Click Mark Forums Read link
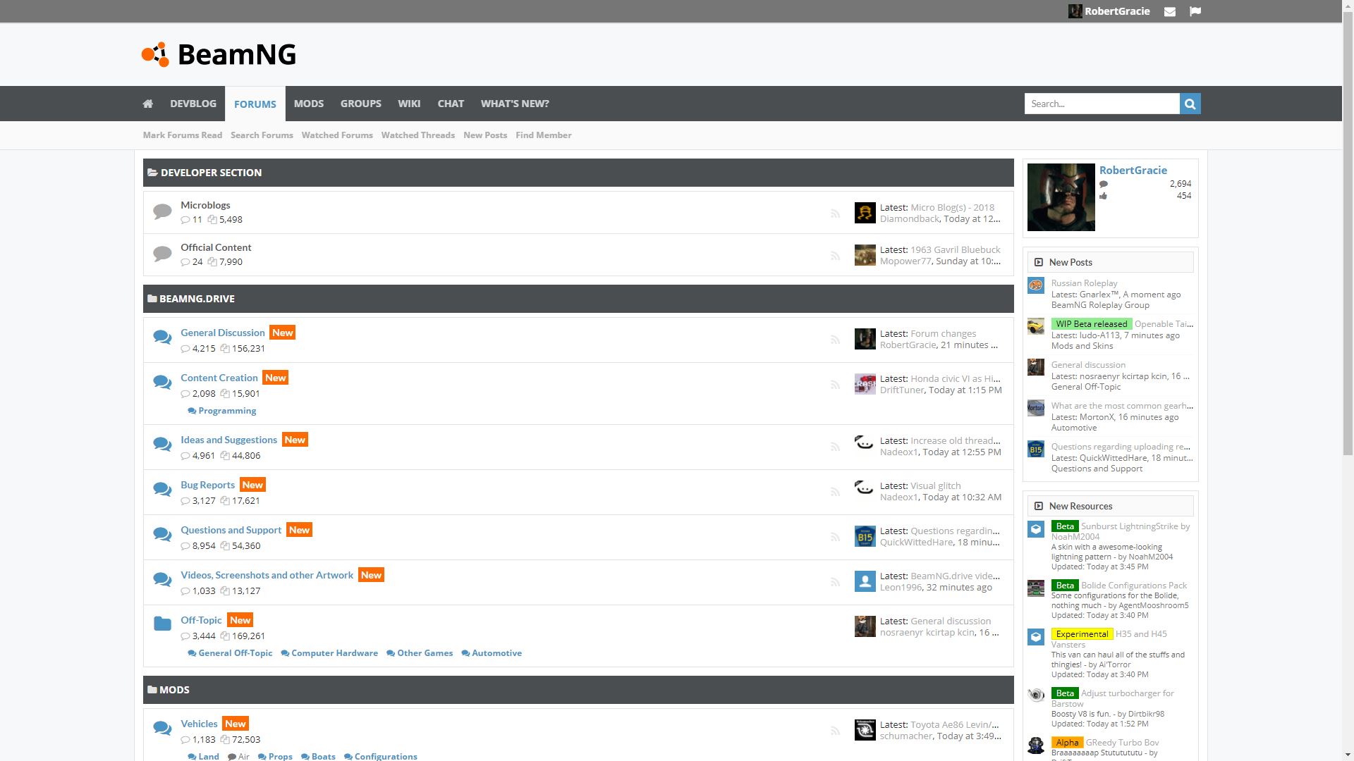 click(183, 135)
